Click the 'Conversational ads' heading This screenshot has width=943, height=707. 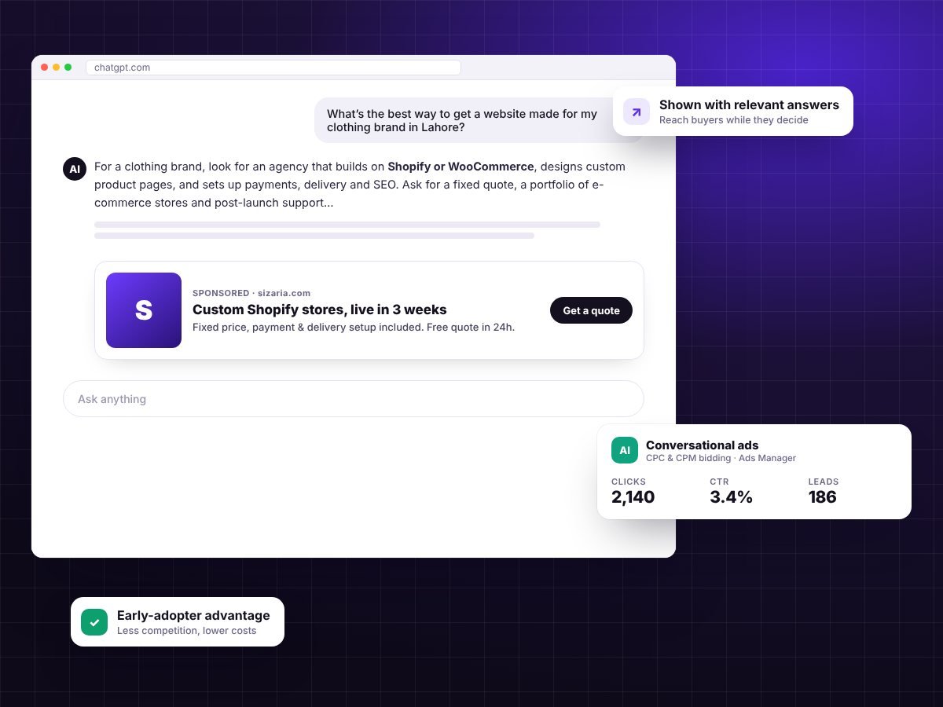pos(703,445)
